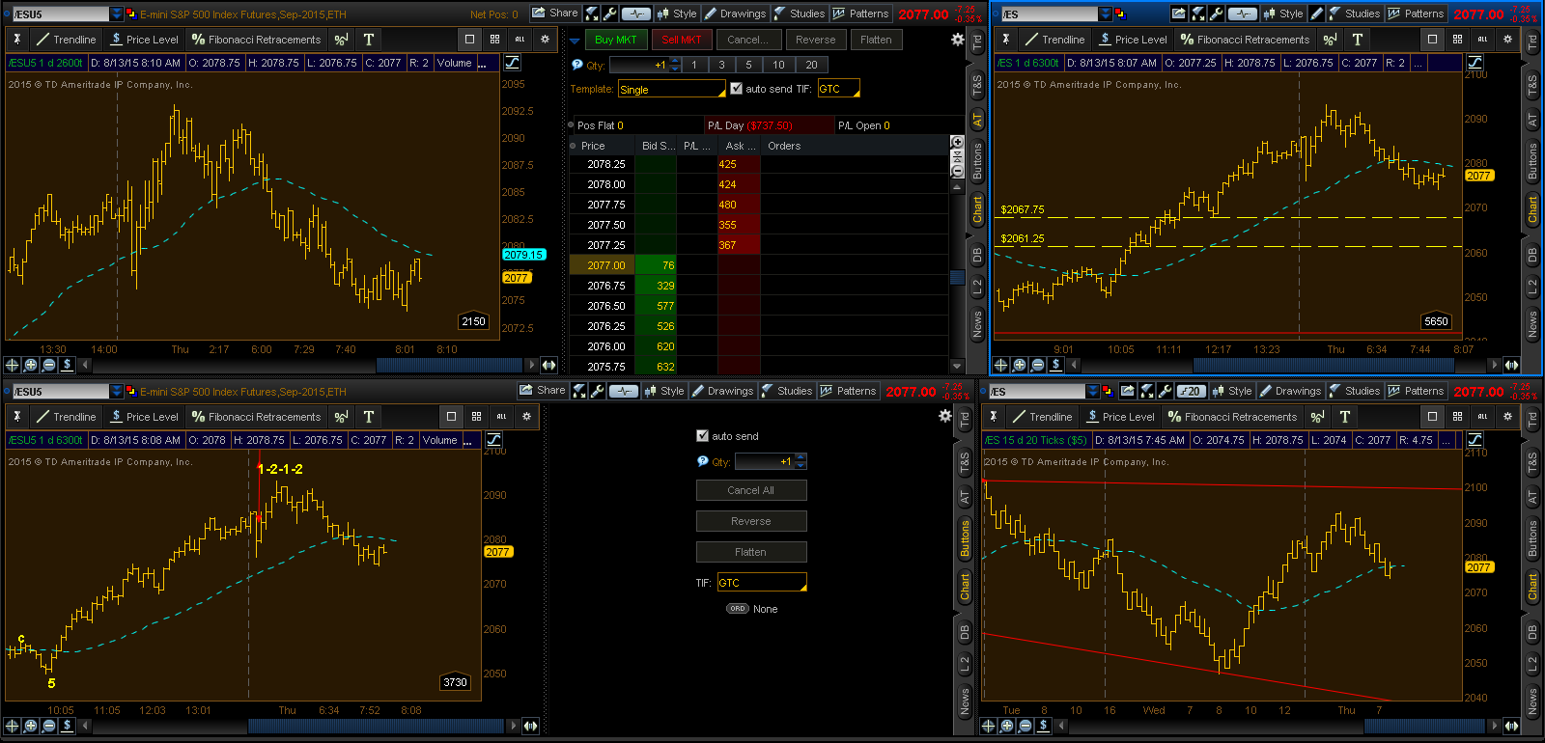Select Trendline tool in bottom-left chart toolbar
The image size is (1545, 743).
66,417
